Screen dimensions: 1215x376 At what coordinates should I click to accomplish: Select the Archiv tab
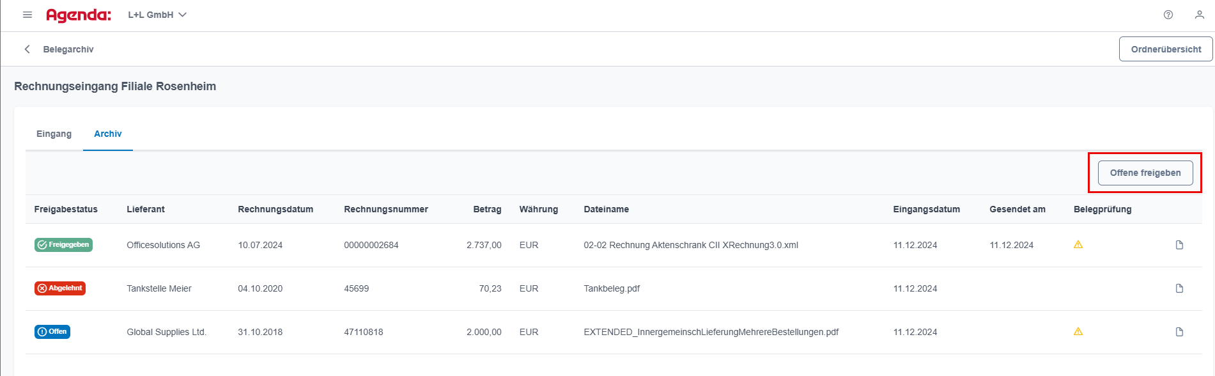click(108, 134)
